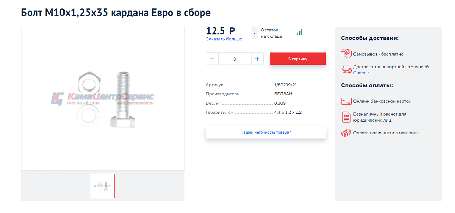Viewport: 455px width, 213px height.
Task: Click Нашли неточность товара? button
Action: pyautogui.click(x=266, y=132)
